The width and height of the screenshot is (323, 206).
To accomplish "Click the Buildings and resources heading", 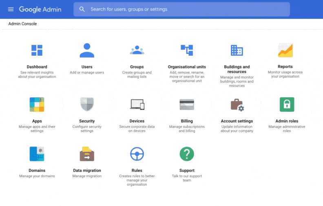I will coord(237,69).
